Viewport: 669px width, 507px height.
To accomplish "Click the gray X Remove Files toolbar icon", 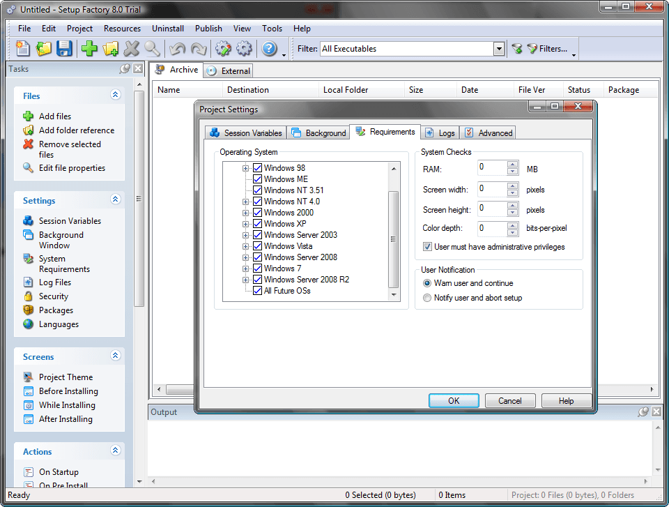I will [132, 49].
